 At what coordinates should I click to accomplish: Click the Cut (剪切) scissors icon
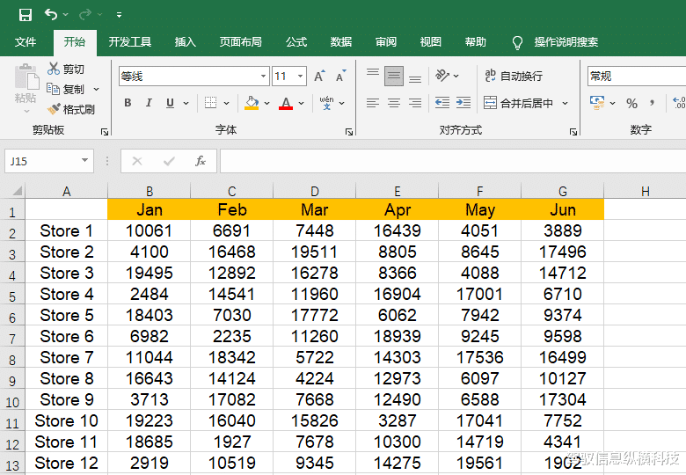pyautogui.click(x=54, y=69)
